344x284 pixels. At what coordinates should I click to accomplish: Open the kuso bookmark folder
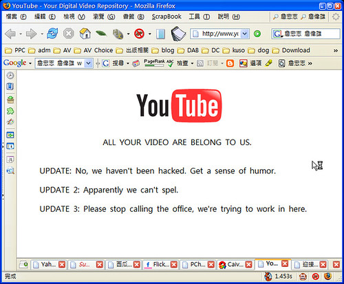[x=234, y=50]
